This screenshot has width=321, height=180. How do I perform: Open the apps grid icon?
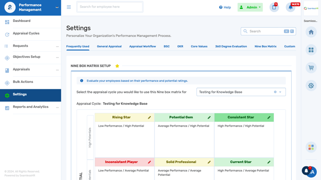coord(311,50)
